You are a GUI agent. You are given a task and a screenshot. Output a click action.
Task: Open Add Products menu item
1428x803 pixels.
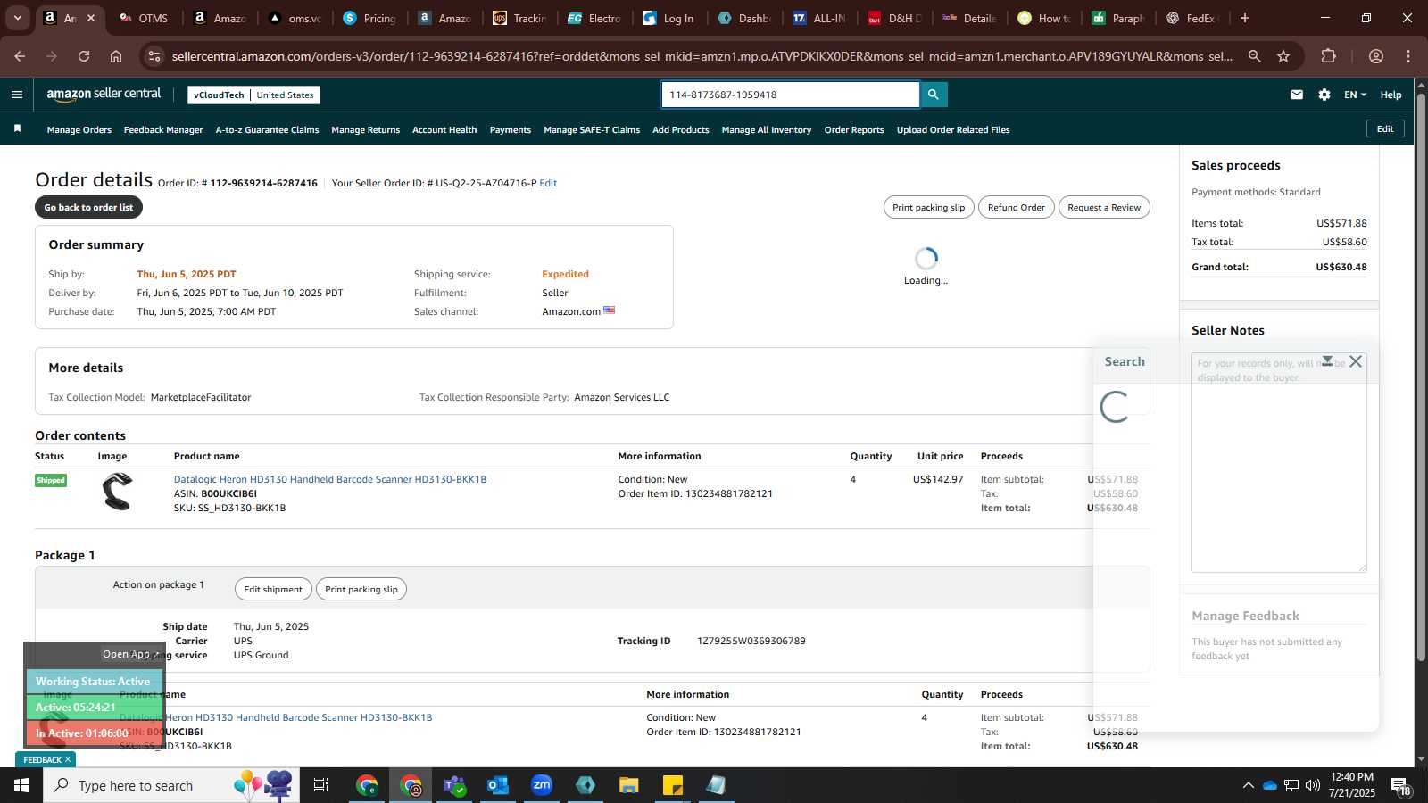[x=680, y=130]
